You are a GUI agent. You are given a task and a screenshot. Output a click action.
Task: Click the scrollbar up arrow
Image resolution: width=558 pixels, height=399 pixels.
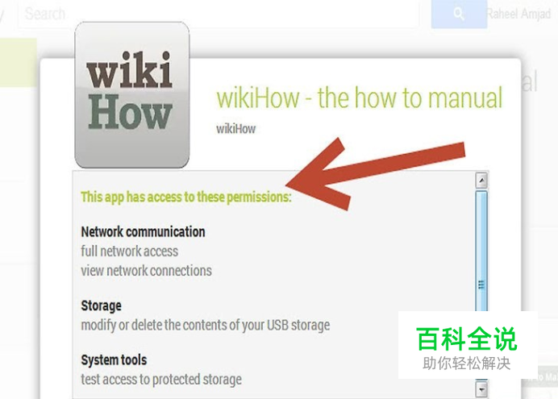(x=481, y=181)
